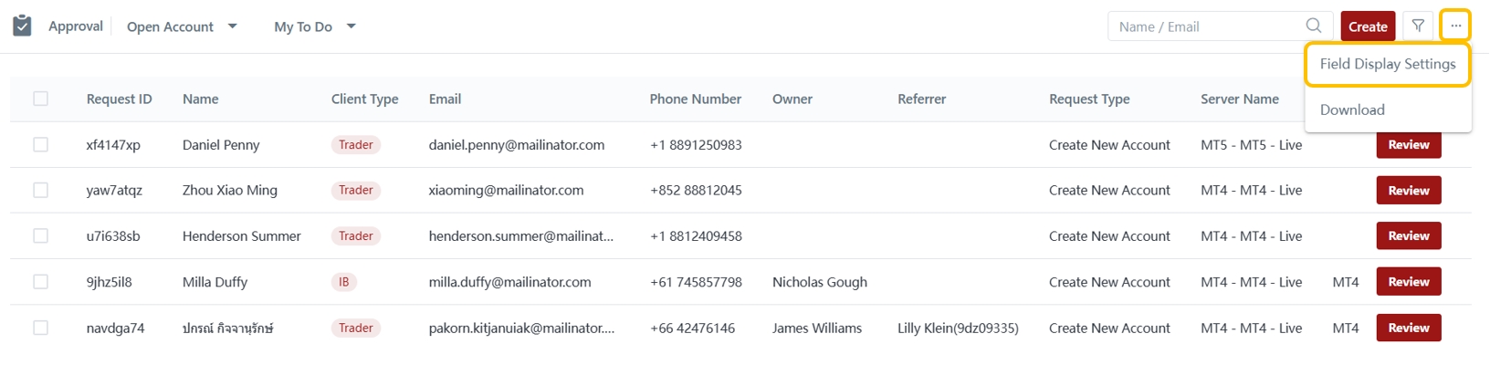
Task: Click the Approval clipboard icon
Action: point(22,26)
